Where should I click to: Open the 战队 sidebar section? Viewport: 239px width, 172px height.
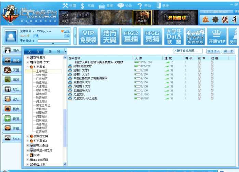(x=12, y=90)
